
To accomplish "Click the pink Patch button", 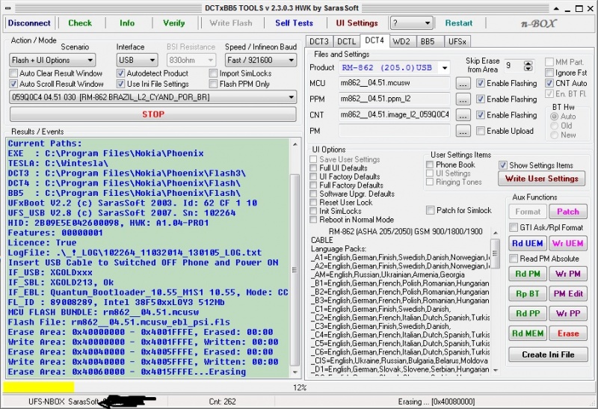I will point(568,212).
